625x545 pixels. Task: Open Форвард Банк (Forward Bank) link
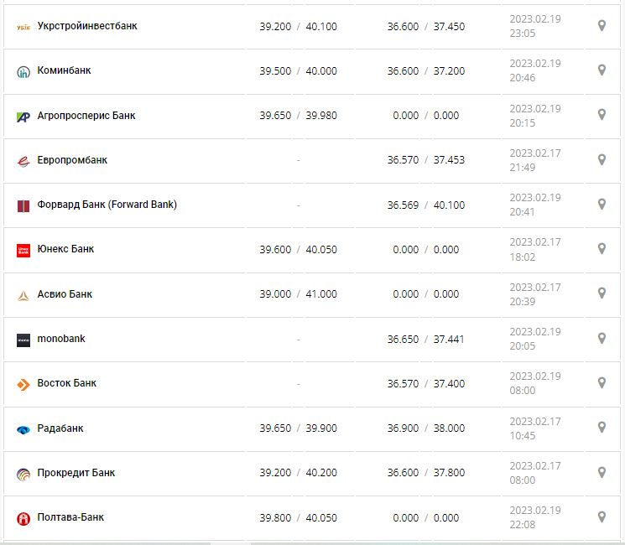pos(107,205)
